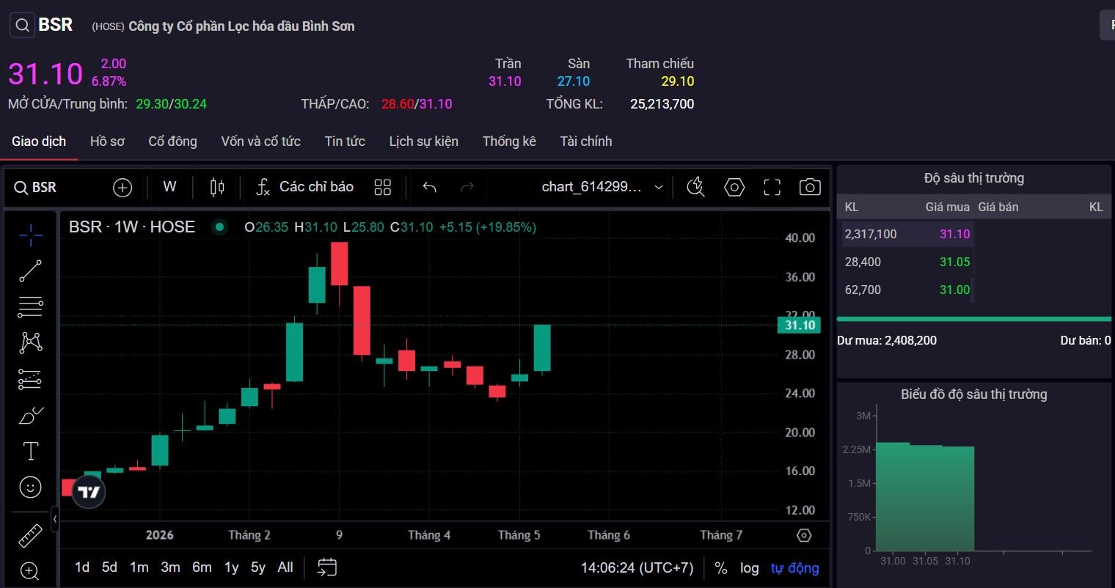The height and width of the screenshot is (588, 1115).
Task: Open the candlestick chart style menu
Action: click(217, 187)
